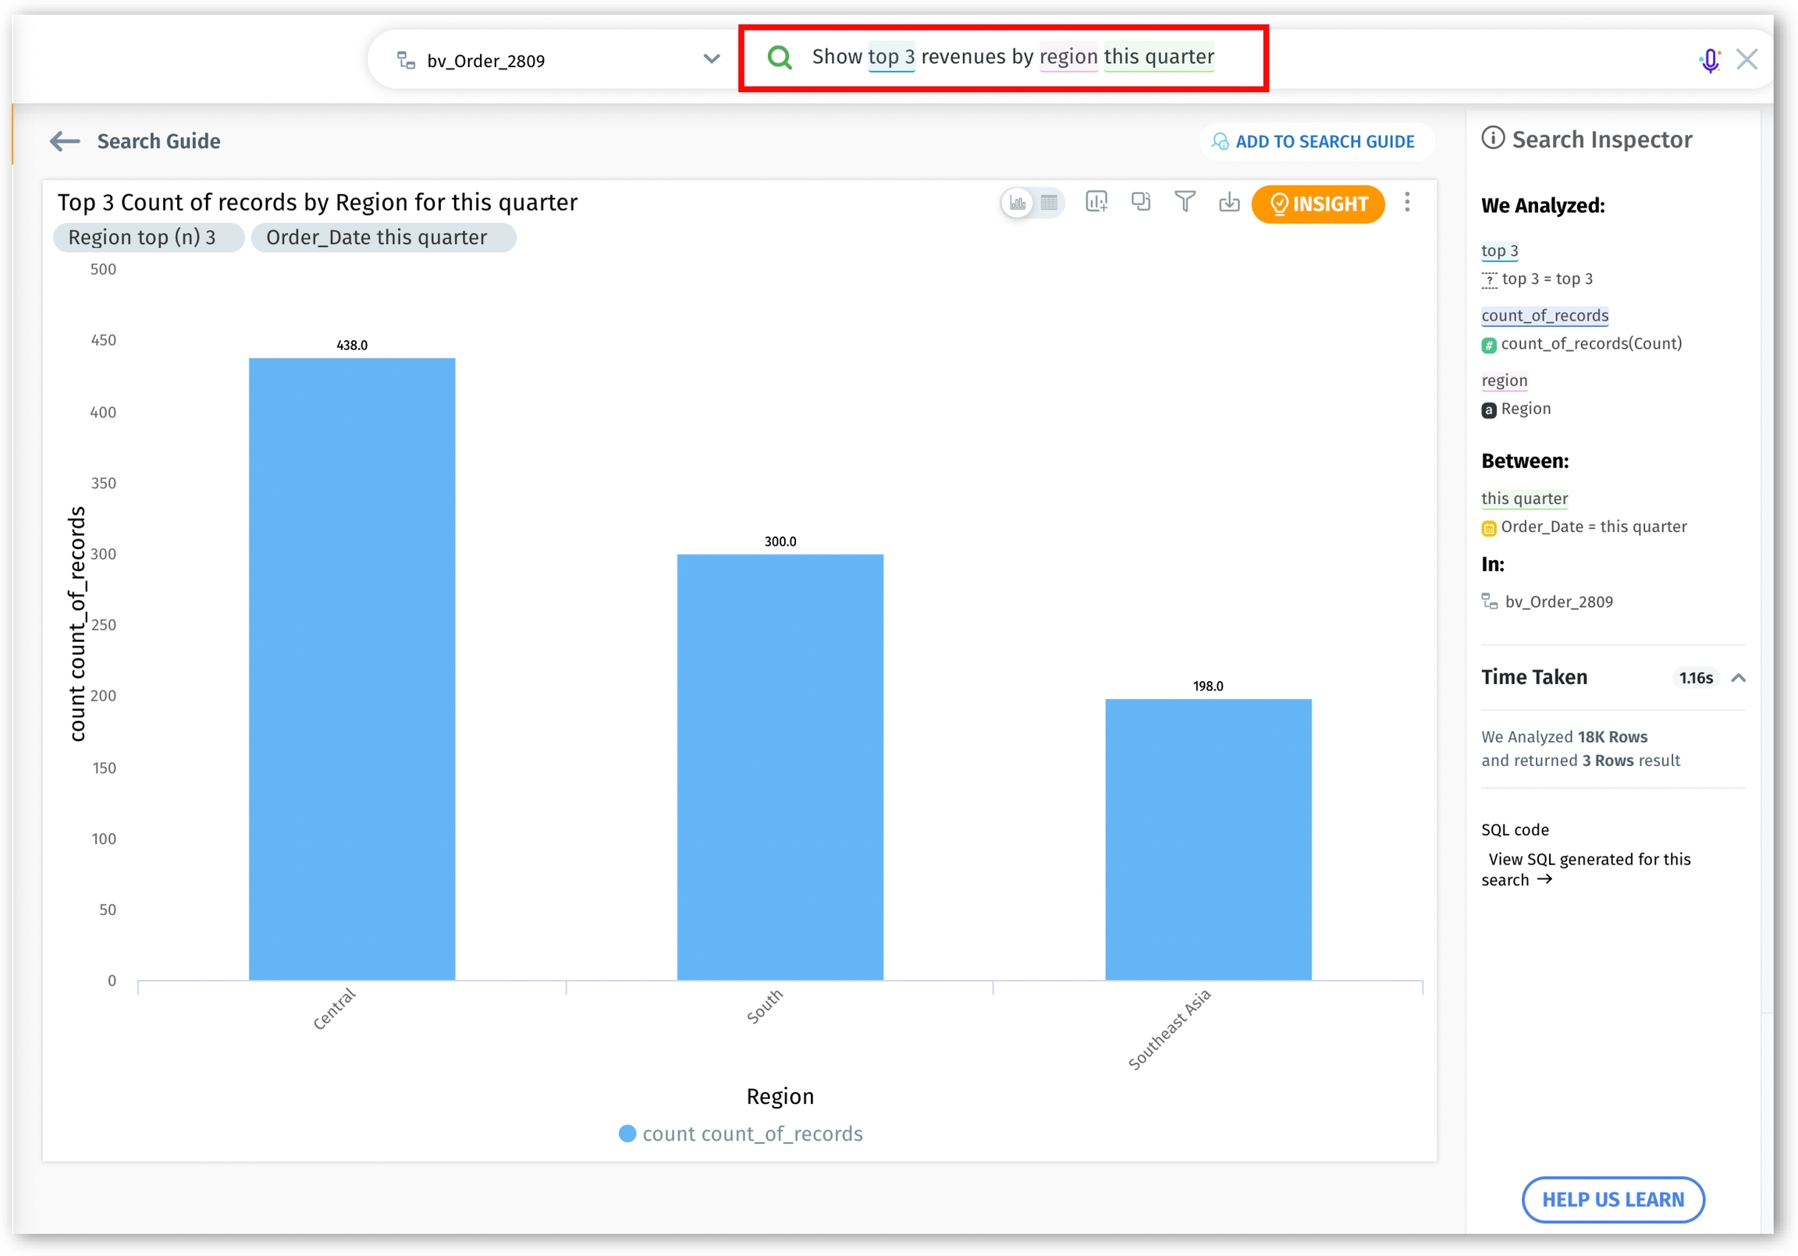
Task: Click the back arrow beside Search Guide
Action: coord(65,141)
